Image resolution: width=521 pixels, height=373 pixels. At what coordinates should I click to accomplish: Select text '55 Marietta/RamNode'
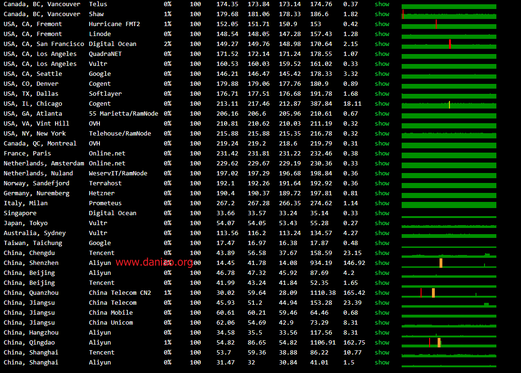pos(123,114)
